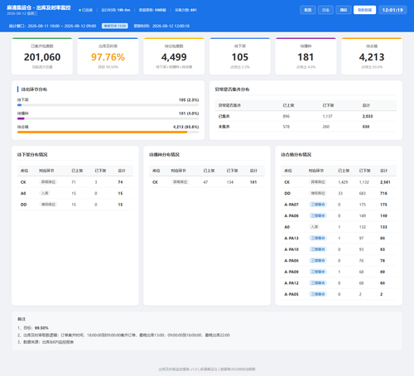The width and height of the screenshot is (414, 376).
Task: Click the 2026-08-12 12:00:18 update time
Action: pos(171,26)
